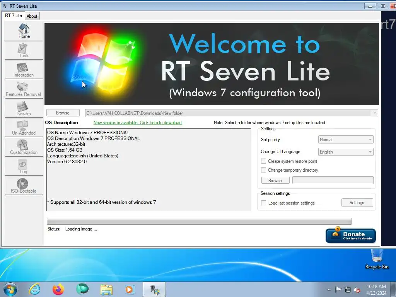Switch to the About tab
The height and width of the screenshot is (297, 396).
[x=32, y=16]
